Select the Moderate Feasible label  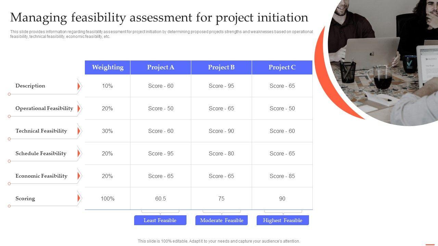[x=221, y=220]
